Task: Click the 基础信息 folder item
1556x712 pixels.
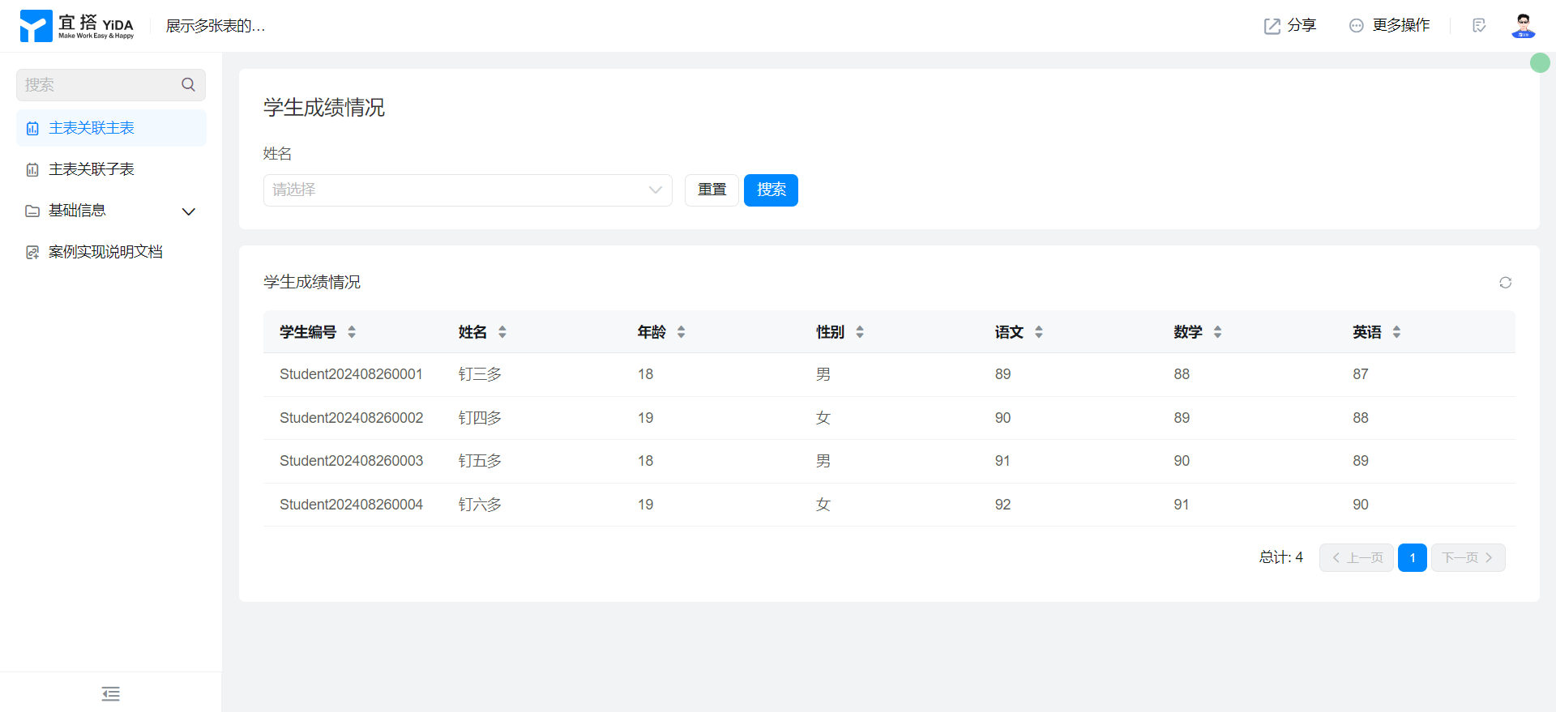Action: click(x=111, y=211)
